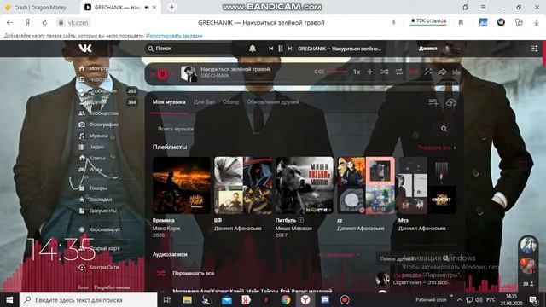Image resolution: width=546 pixels, height=307 pixels.
Task: Switch to the Обновления друзей tab
Action: (273, 102)
